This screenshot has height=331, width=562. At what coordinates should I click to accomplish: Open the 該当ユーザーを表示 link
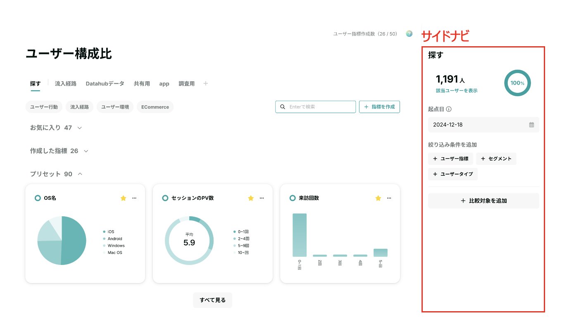[x=457, y=90]
